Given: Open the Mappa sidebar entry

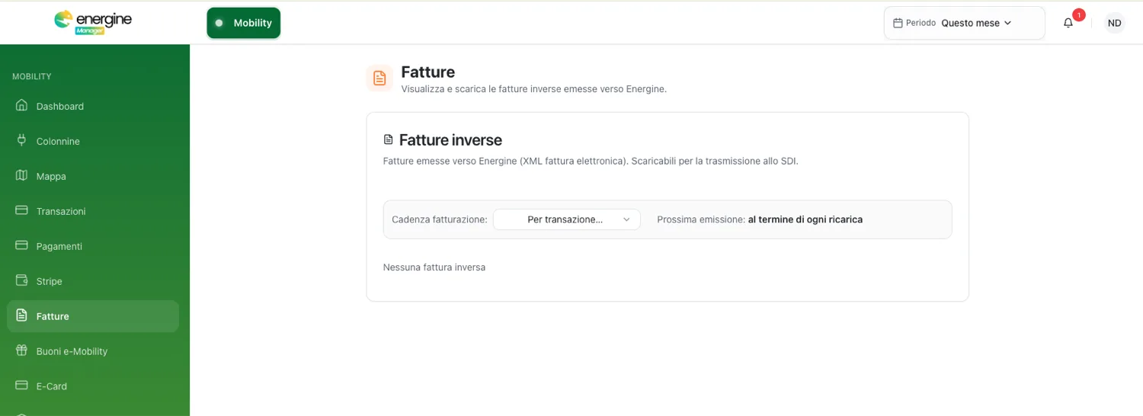Looking at the screenshot, I should [93, 176].
